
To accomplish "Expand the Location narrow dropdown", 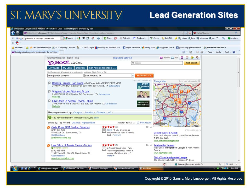I will pyautogui.click(x=90, y=113).
